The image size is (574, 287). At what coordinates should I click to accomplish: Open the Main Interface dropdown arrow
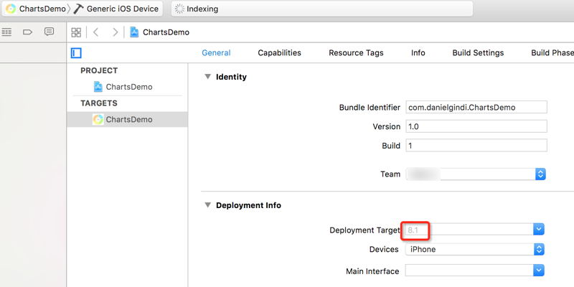pyautogui.click(x=539, y=271)
